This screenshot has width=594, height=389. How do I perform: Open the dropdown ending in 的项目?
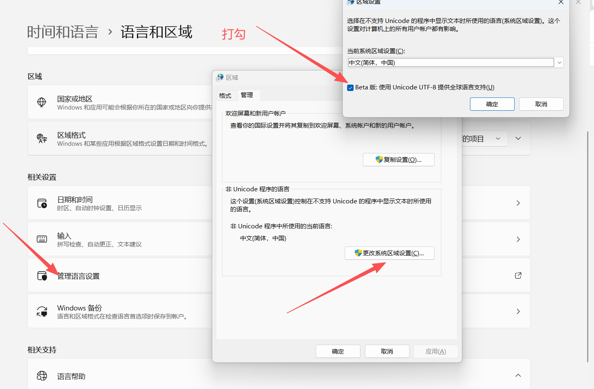[485, 139]
